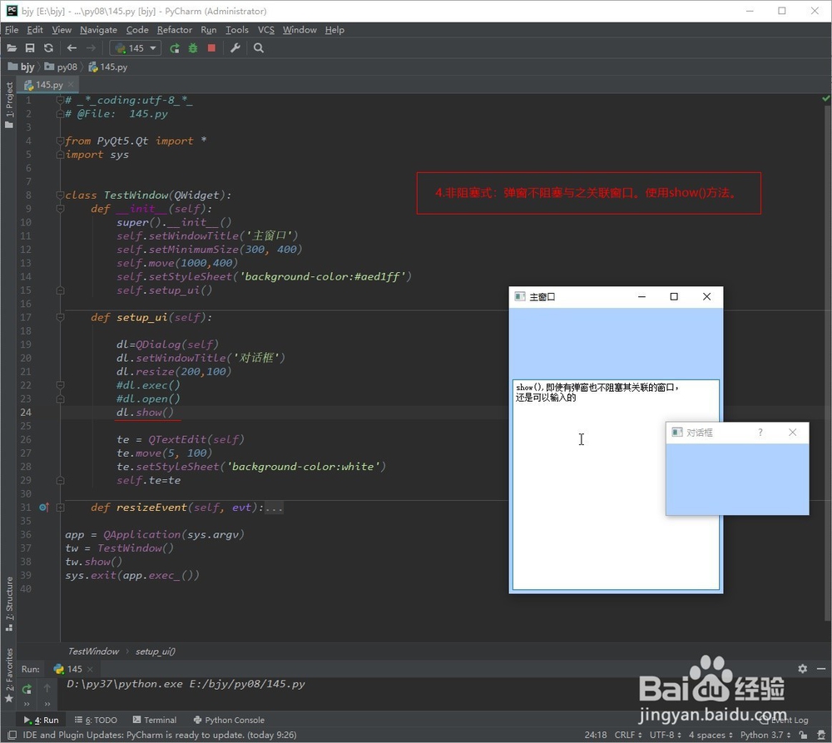Screen dimensions: 832x743
Task: Change CRLF line separator in status bar
Action: (x=627, y=735)
